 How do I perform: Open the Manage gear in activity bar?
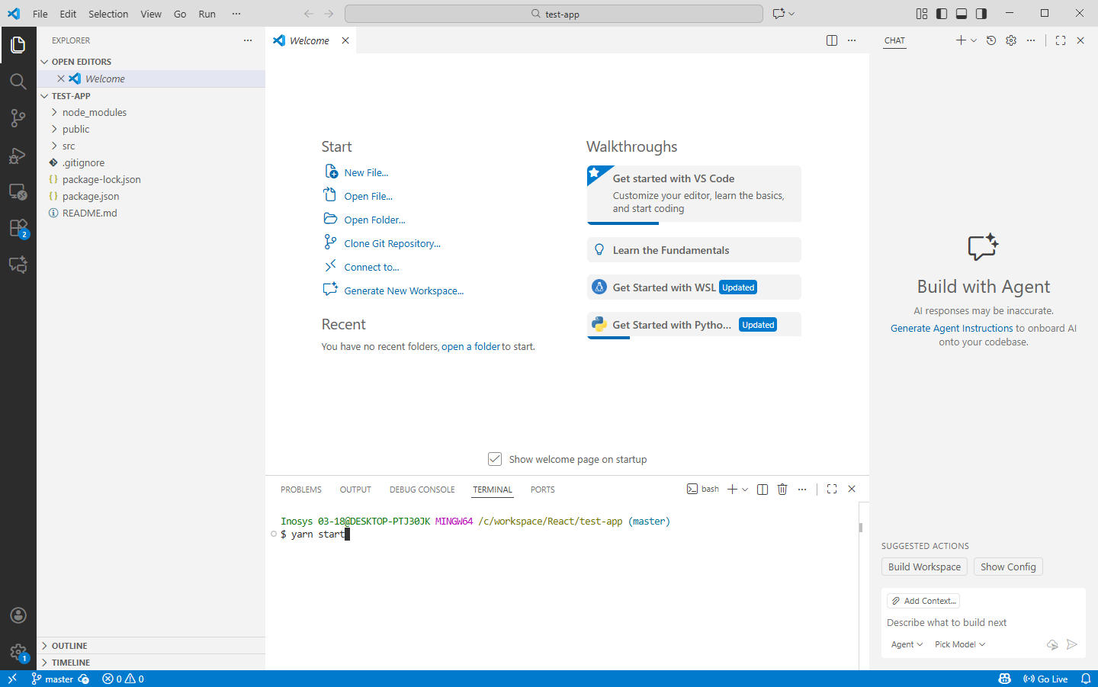[18, 652]
